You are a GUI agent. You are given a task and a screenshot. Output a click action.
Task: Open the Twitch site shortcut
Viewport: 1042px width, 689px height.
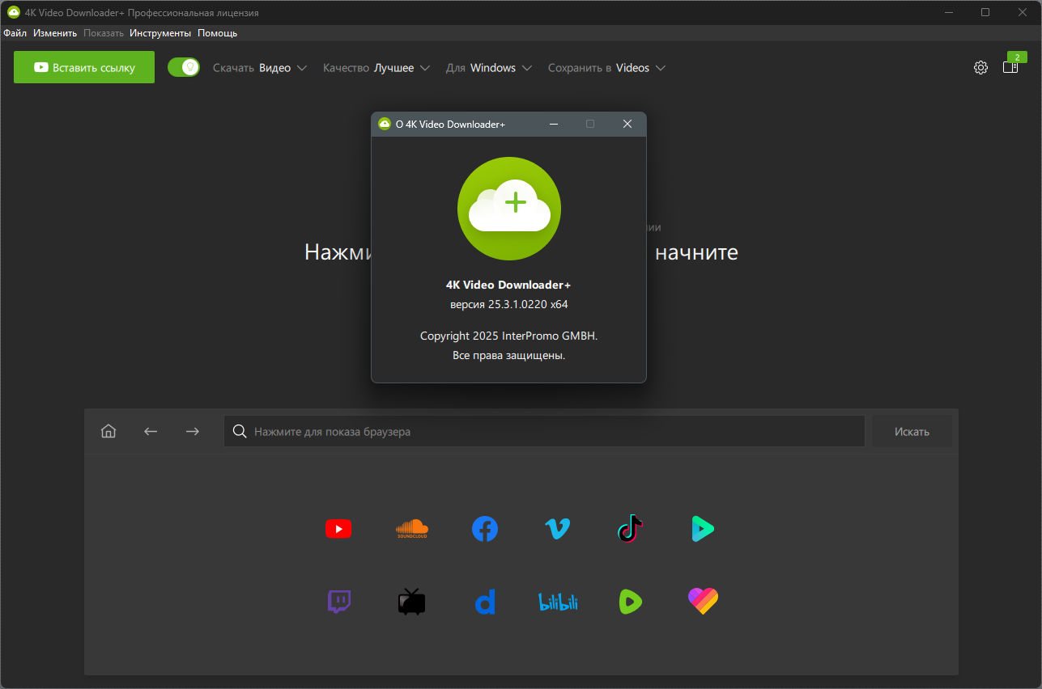(x=338, y=602)
